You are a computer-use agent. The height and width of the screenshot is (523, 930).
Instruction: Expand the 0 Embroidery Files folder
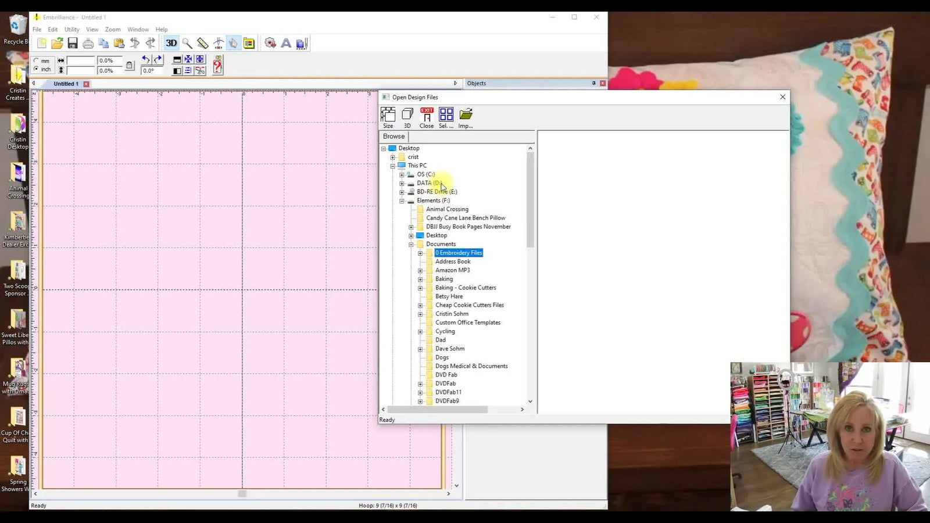coord(420,253)
